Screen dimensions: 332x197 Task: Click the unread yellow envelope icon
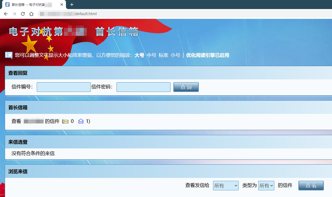pos(66,121)
